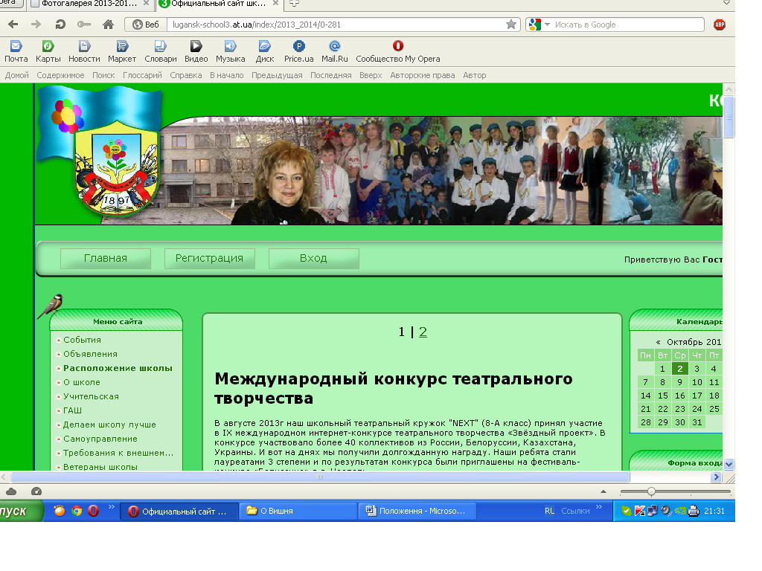Open page 2 of news listing
Screen dimensions: 762x571
pyautogui.click(x=423, y=332)
